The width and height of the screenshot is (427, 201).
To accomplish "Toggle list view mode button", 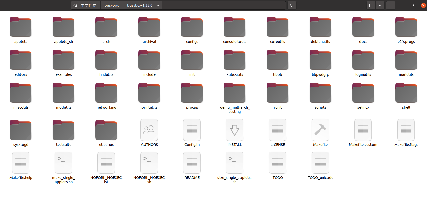I will [371, 5].
